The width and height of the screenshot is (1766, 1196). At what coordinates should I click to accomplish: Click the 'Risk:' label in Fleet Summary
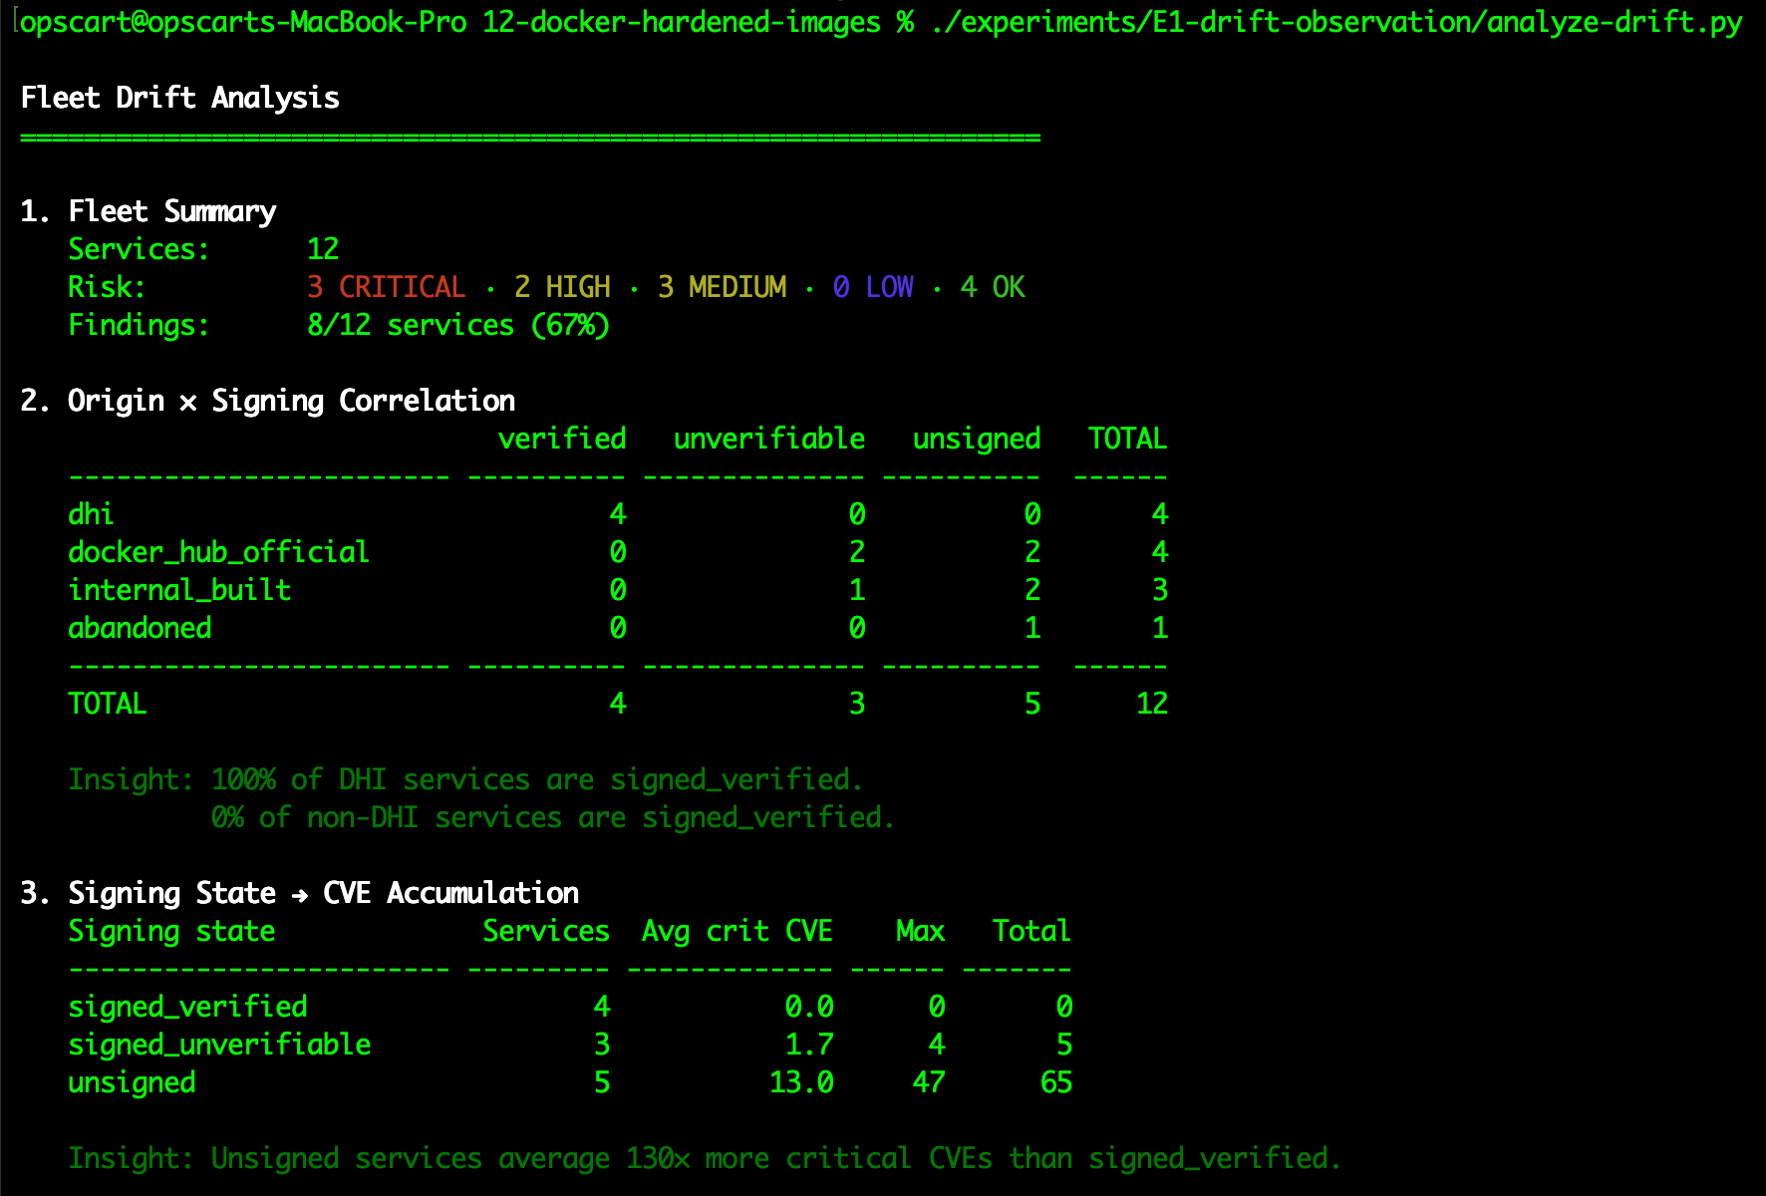(107, 287)
